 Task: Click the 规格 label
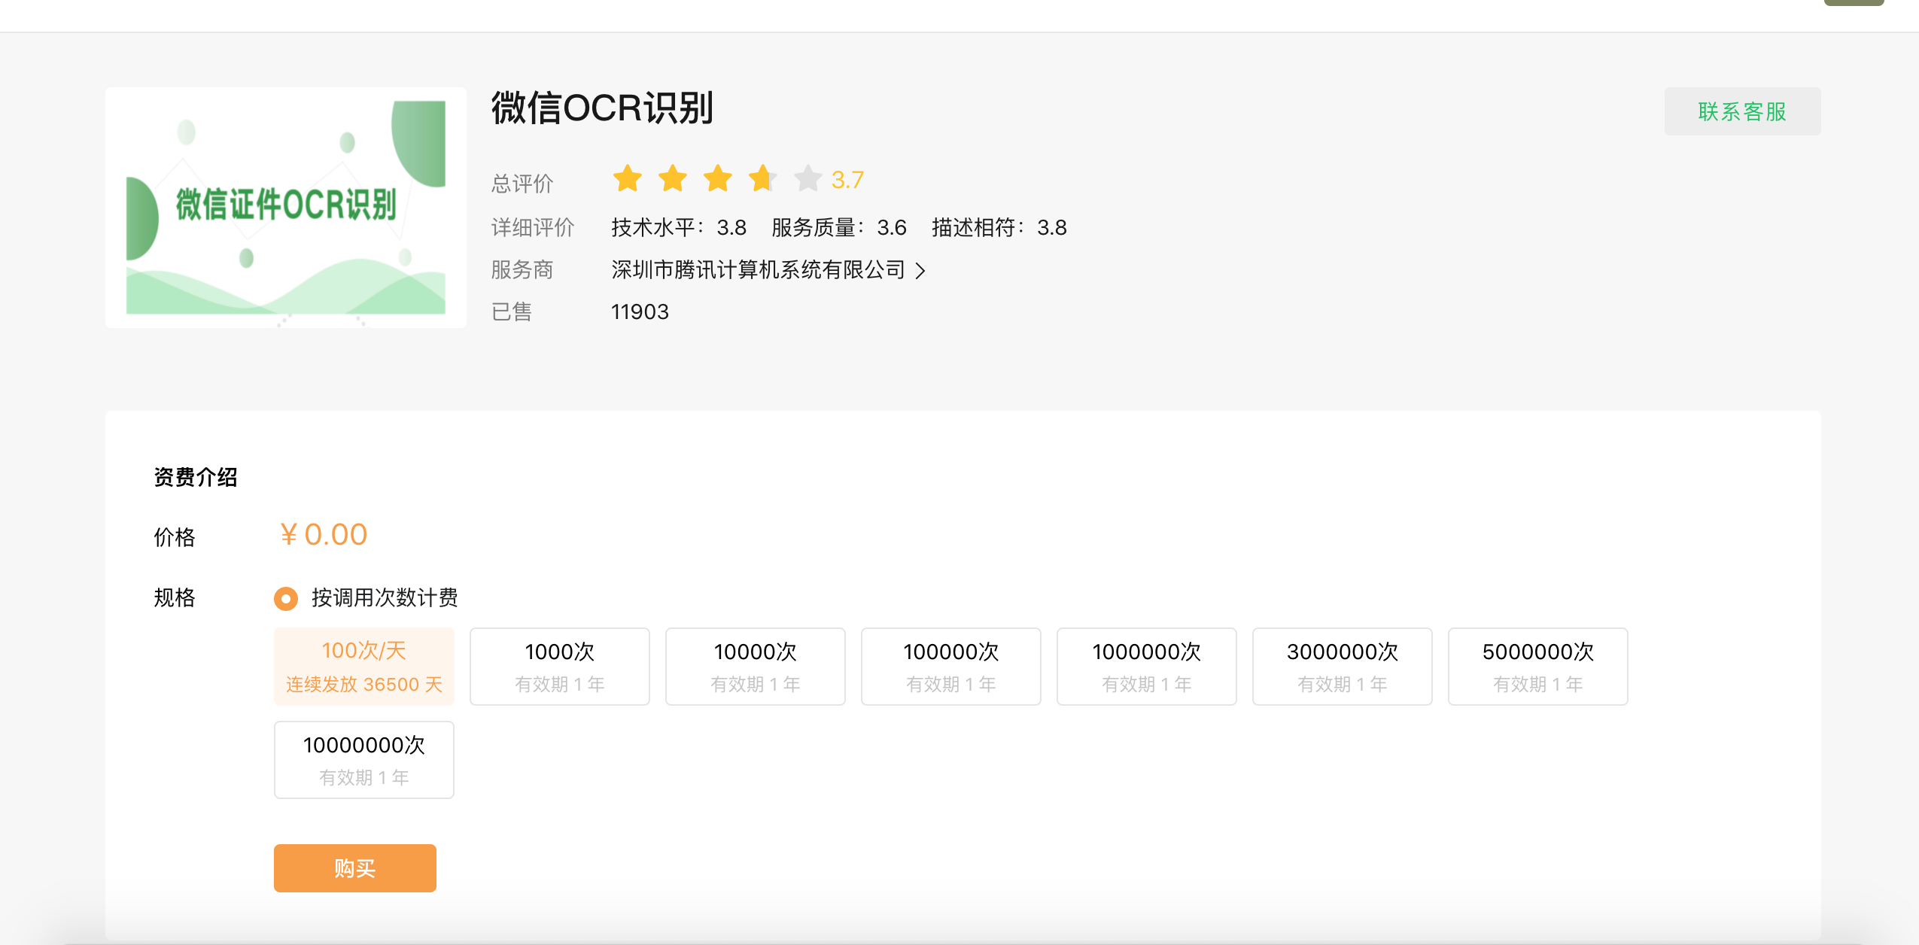click(175, 597)
